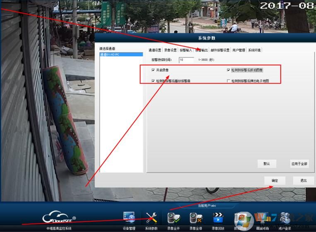This screenshot has height=232, width=316.
Task: Open 设备管理 device management icon
Action: pyautogui.click(x=129, y=218)
